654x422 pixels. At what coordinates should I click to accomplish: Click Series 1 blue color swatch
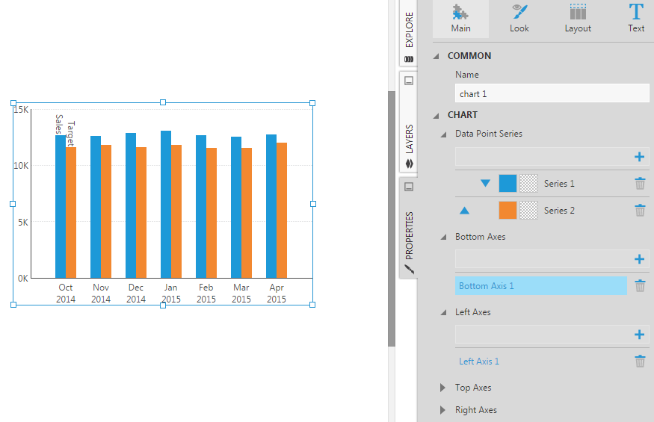point(508,184)
